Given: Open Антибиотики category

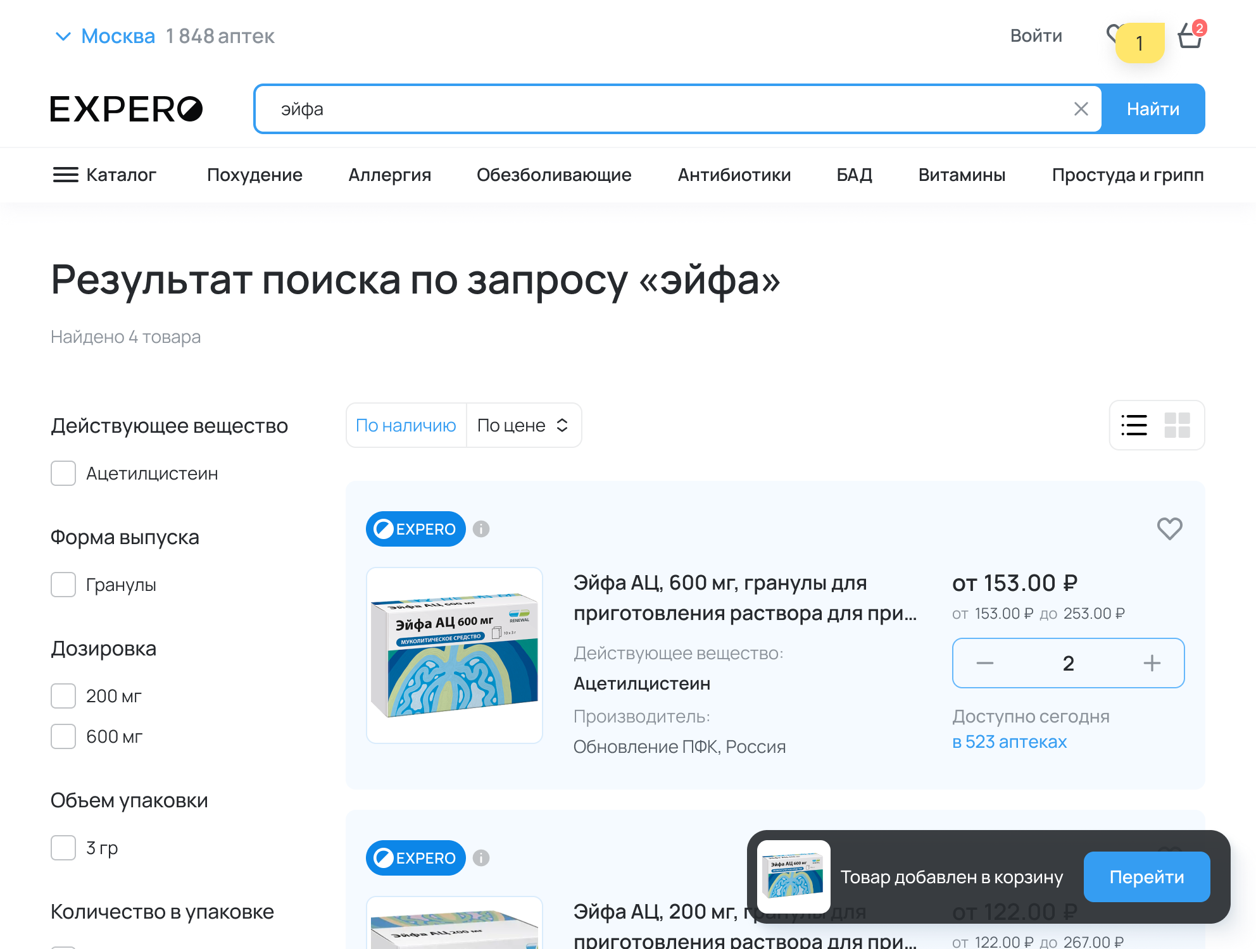Looking at the screenshot, I should point(734,175).
